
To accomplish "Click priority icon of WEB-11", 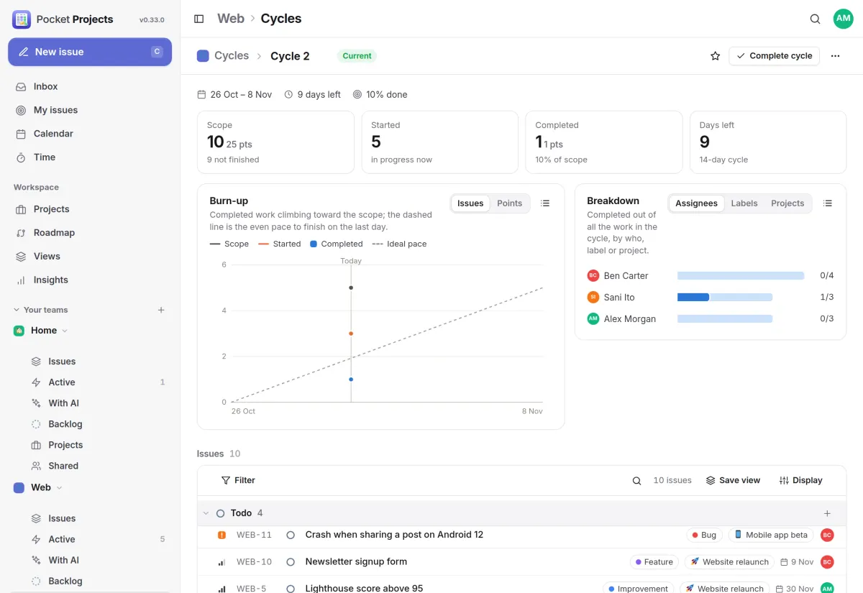I will (222, 535).
